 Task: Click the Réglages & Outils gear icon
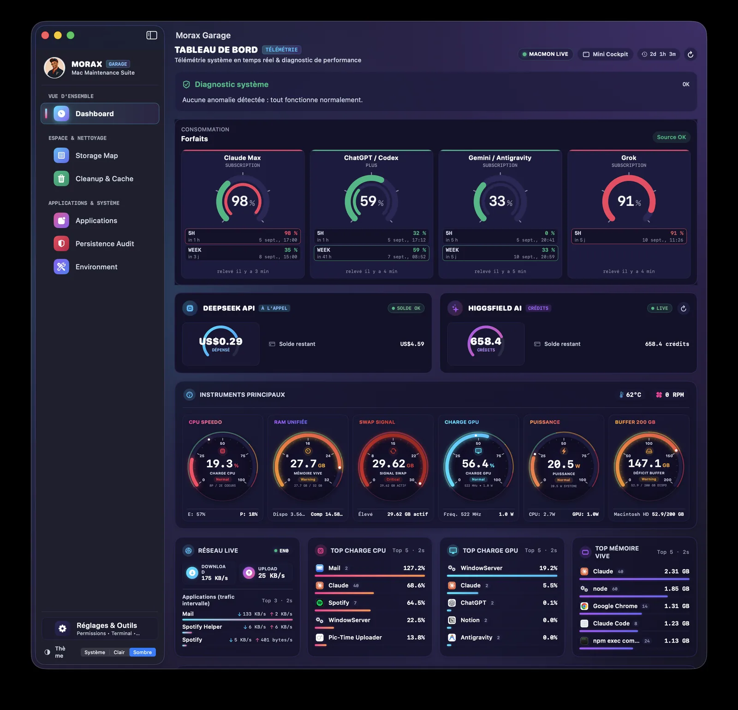coord(62,628)
